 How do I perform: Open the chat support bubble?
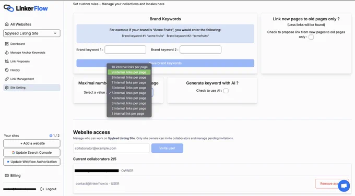(344, 186)
